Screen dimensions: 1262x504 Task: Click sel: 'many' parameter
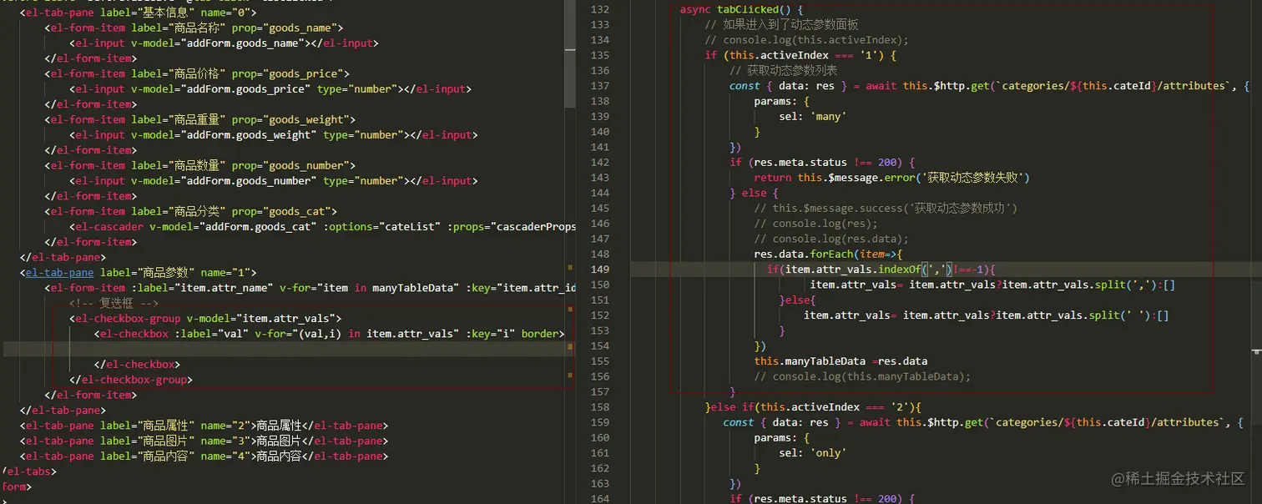tap(812, 117)
